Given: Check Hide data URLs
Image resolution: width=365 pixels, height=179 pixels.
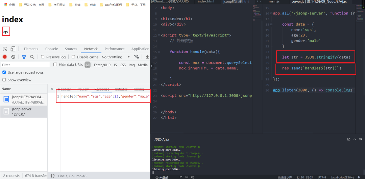Looking at the screenshot, I should pyautogui.click(x=55, y=65).
